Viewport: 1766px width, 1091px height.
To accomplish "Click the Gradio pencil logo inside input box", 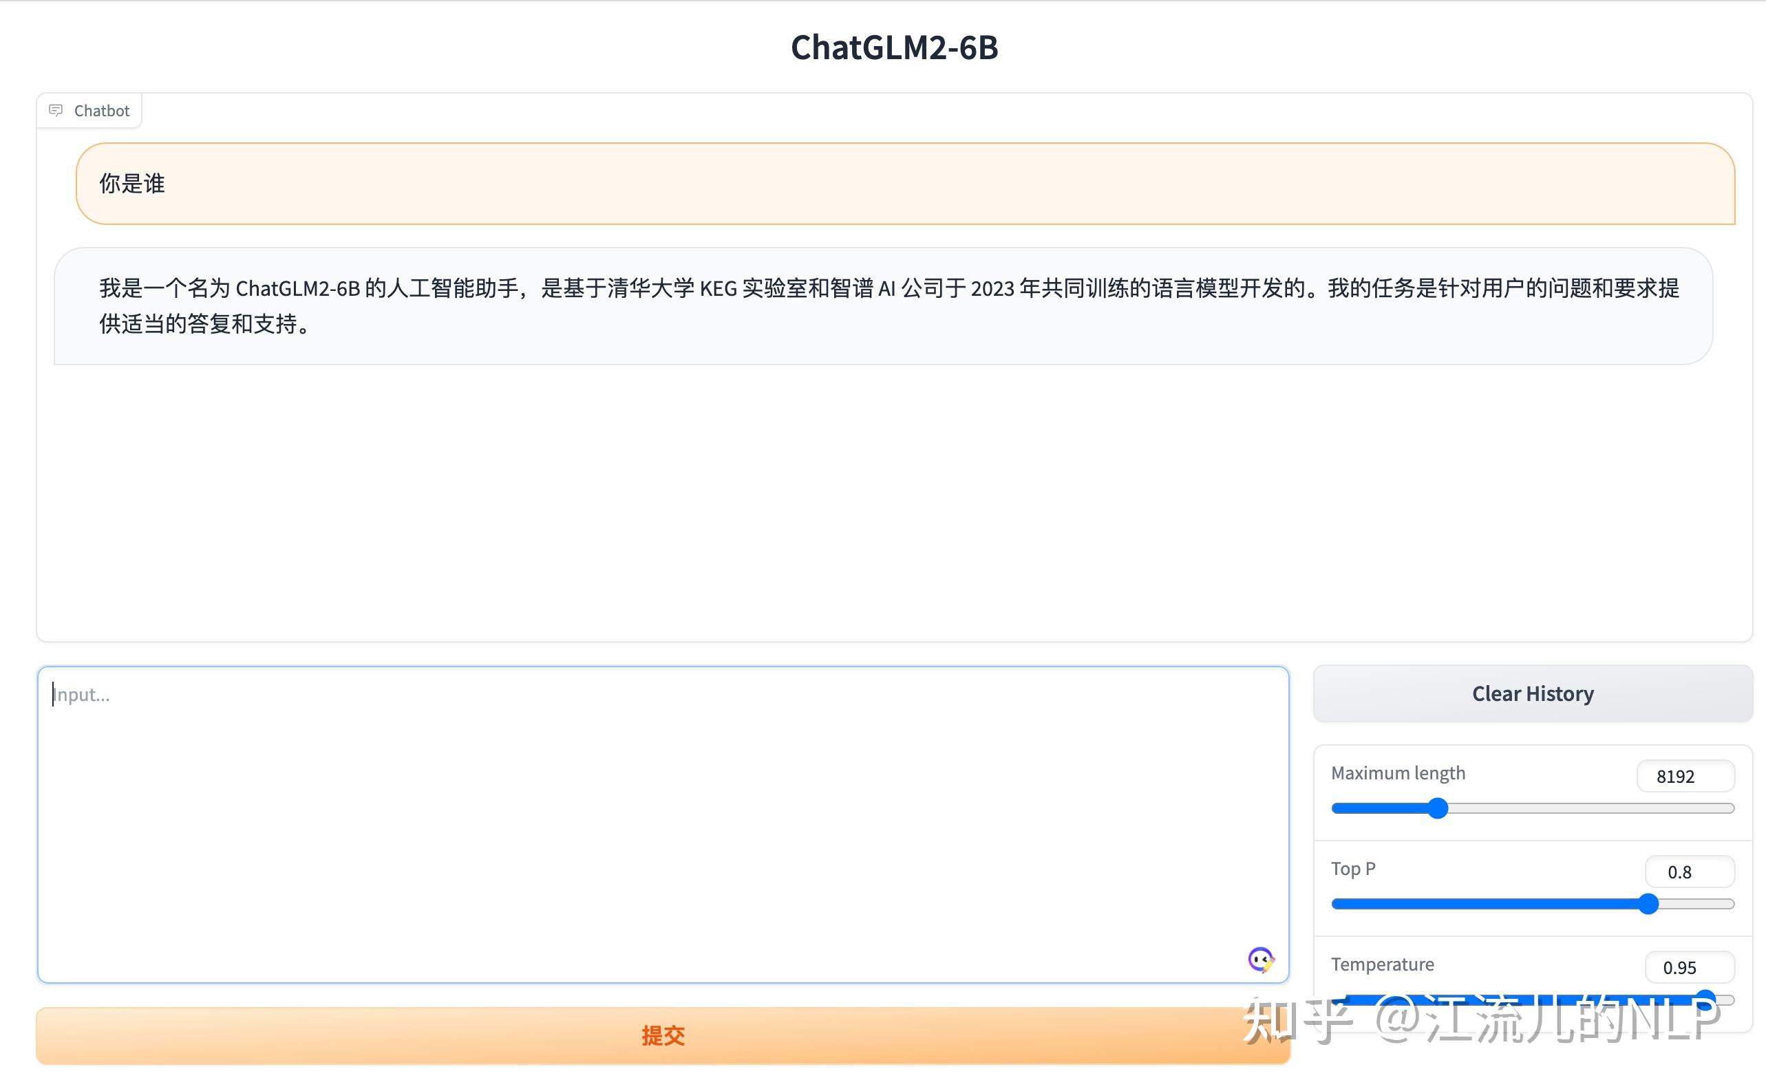I will pos(1261,960).
